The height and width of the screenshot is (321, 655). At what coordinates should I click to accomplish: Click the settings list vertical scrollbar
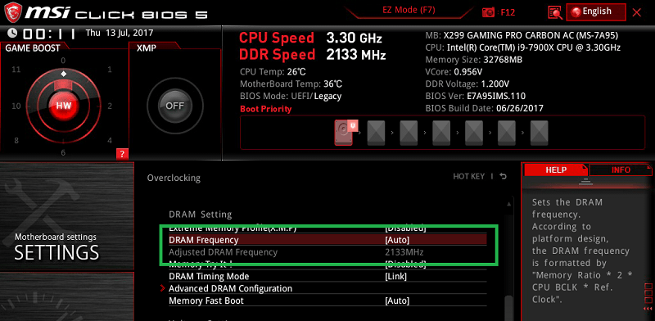[x=508, y=260]
